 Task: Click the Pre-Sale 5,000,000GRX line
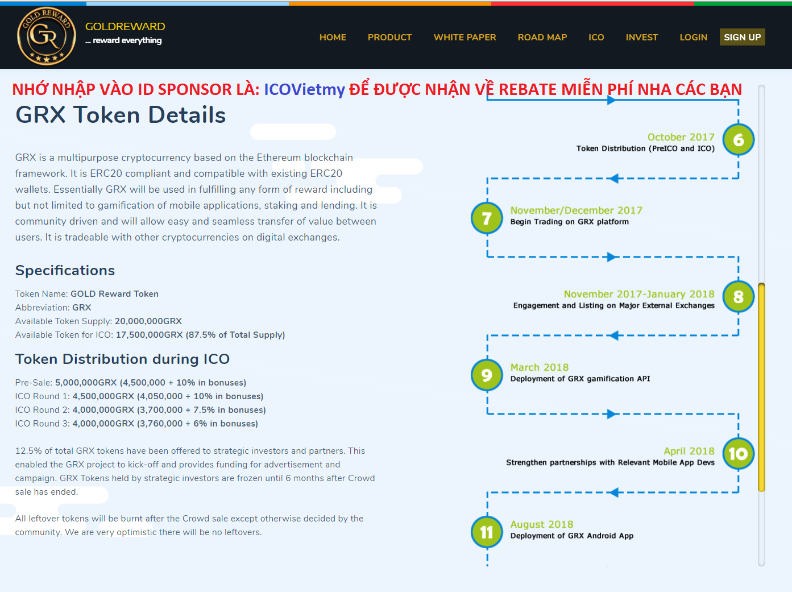[x=131, y=383]
